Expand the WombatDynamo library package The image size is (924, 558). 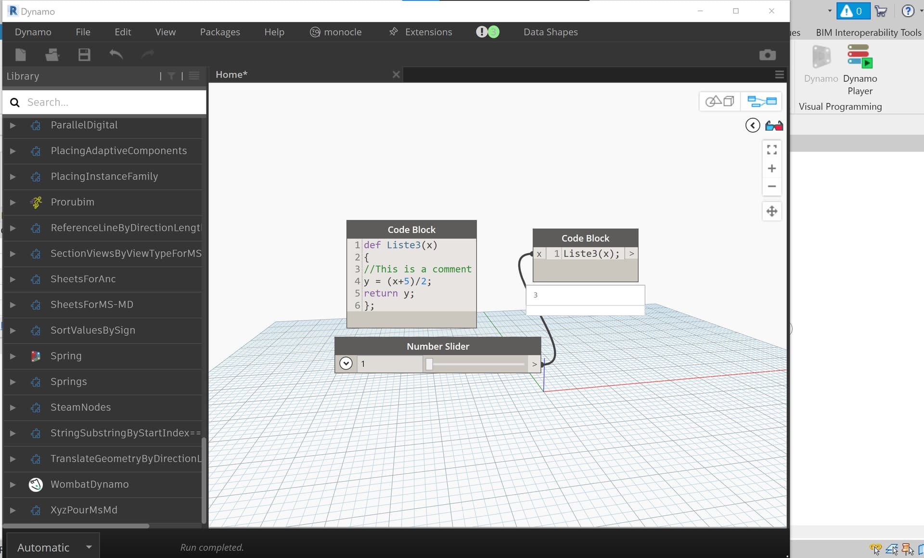point(13,484)
